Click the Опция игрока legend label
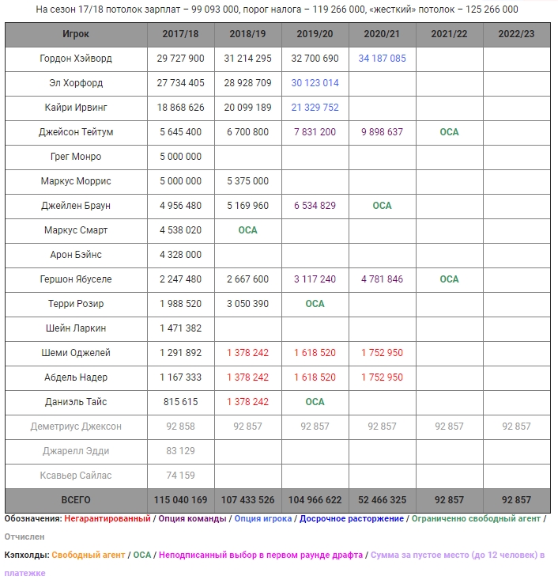The image size is (558, 584). [x=263, y=518]
